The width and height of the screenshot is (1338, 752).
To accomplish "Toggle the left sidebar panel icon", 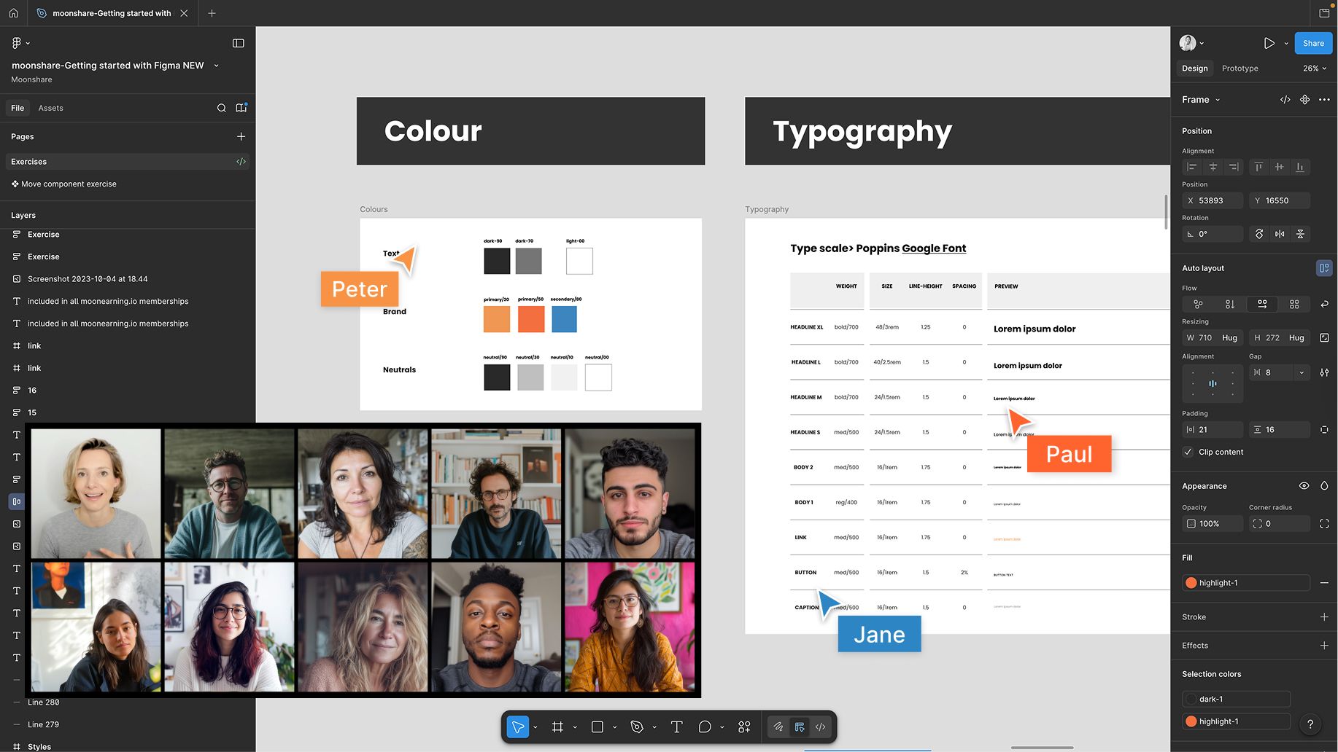I will coord(238,43).
